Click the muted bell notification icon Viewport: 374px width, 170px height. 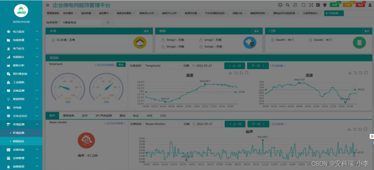tap(295, 5)
